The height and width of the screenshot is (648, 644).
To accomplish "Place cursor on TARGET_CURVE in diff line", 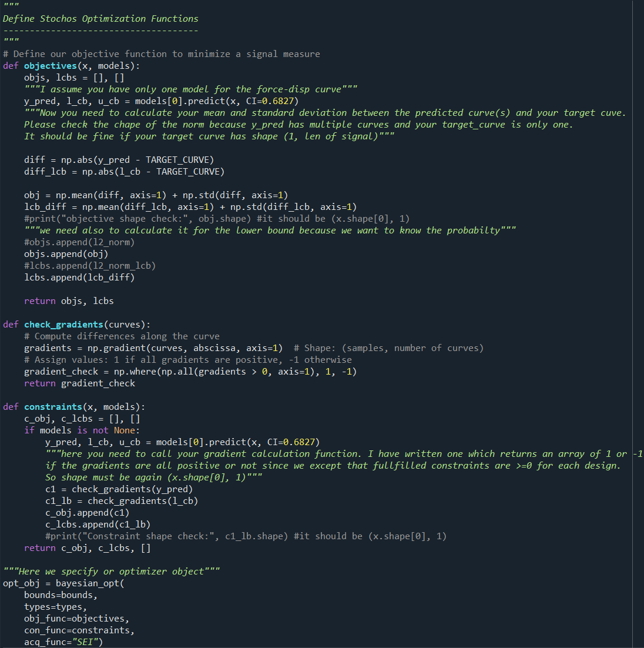I will pyautogui.click(x=180, y=159).
